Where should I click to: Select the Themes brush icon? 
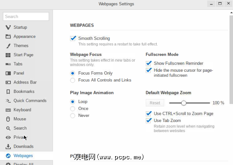coord(8,46)
